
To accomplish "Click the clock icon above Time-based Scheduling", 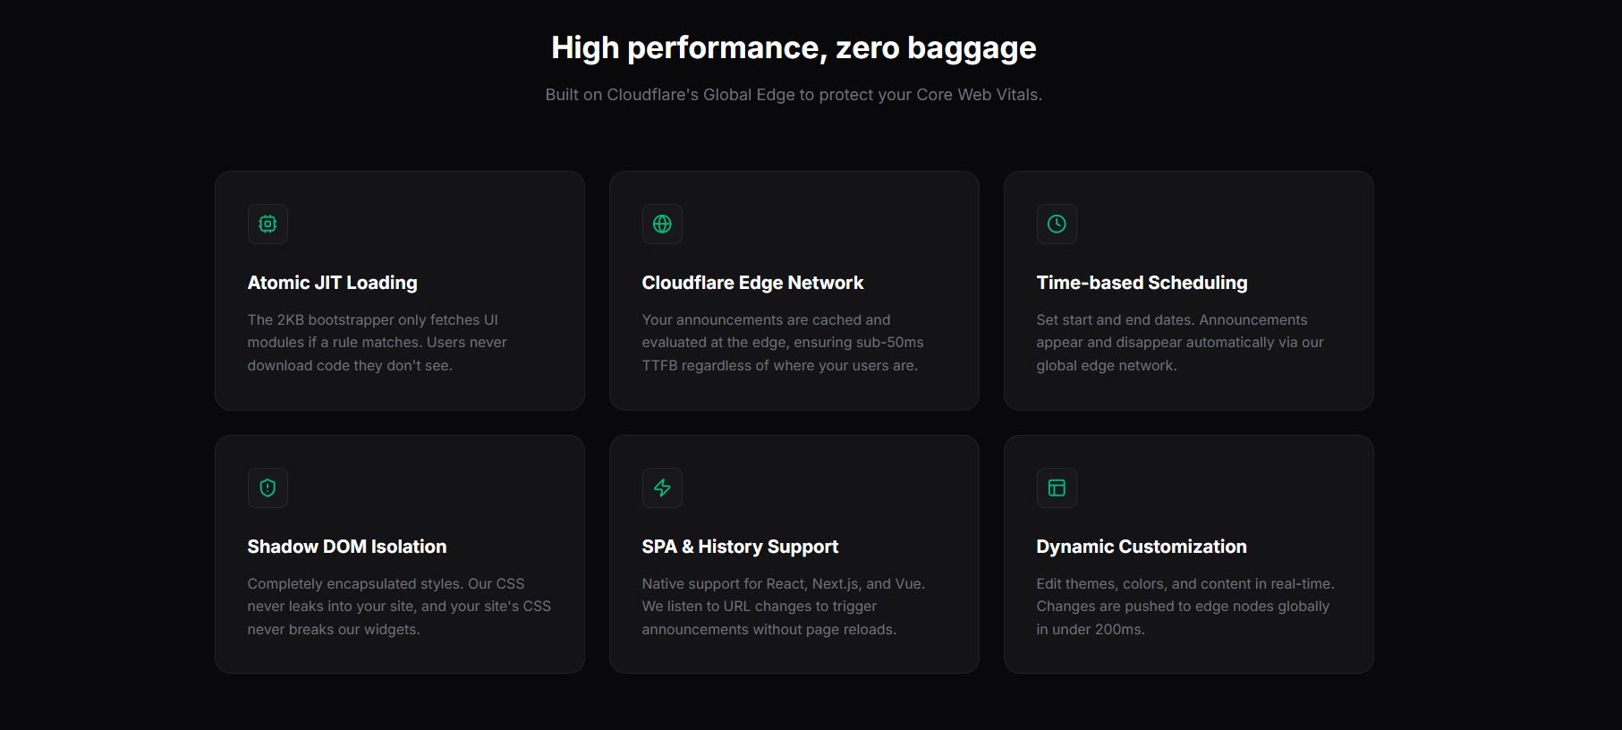I will (x=1057, y=224).
